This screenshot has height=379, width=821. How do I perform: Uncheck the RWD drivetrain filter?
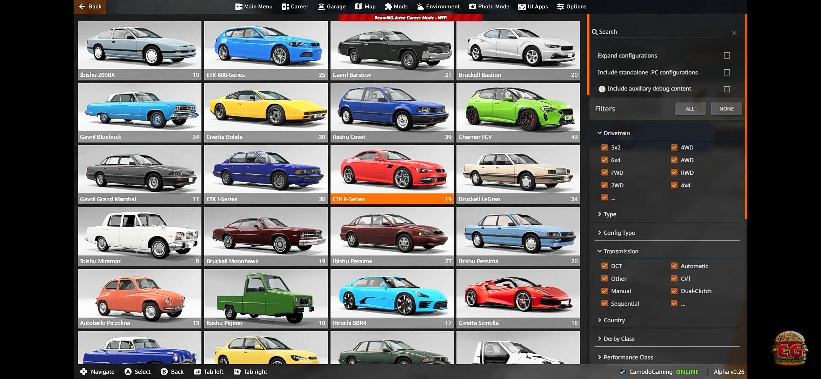point(674,172)
